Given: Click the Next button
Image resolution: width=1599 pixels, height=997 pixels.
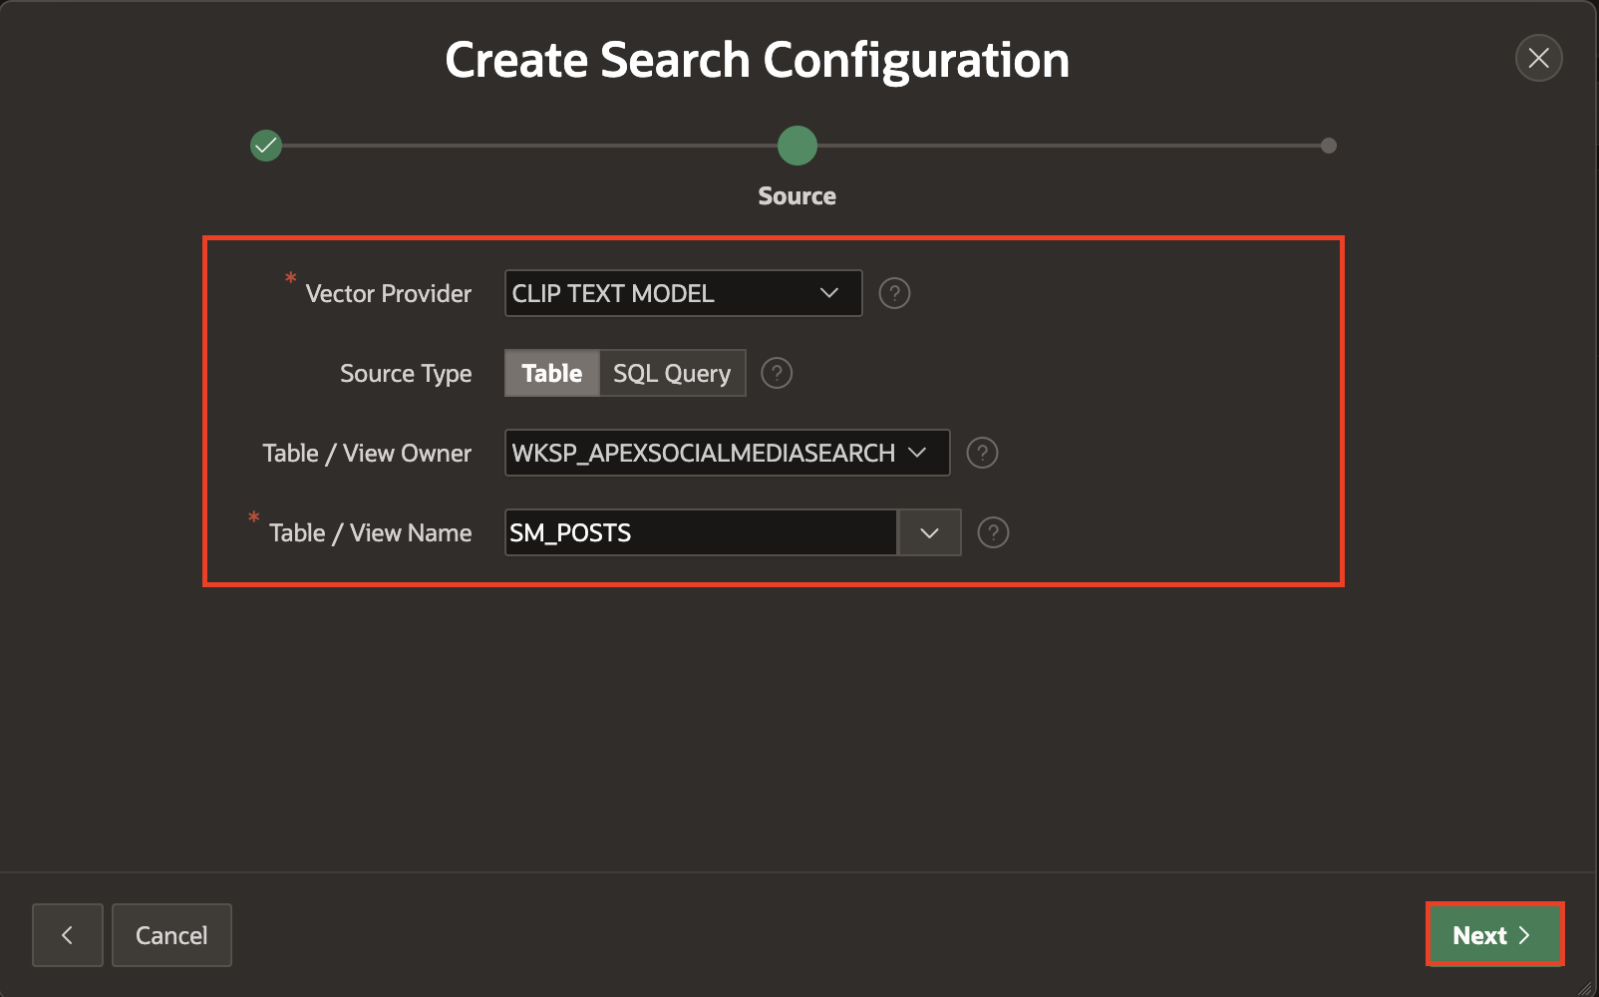Looking at the screenshot, I should click(x=1493, y=935).
